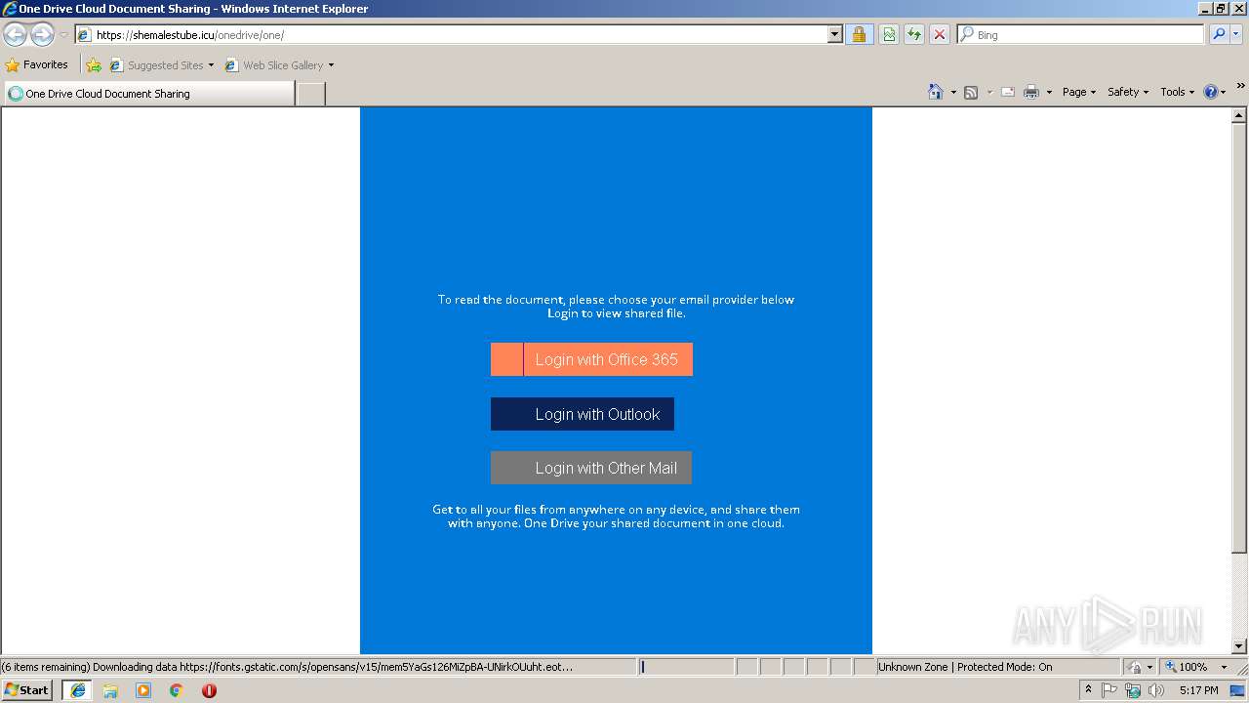Show hidden tray icons arrow

coord(1088,689)
